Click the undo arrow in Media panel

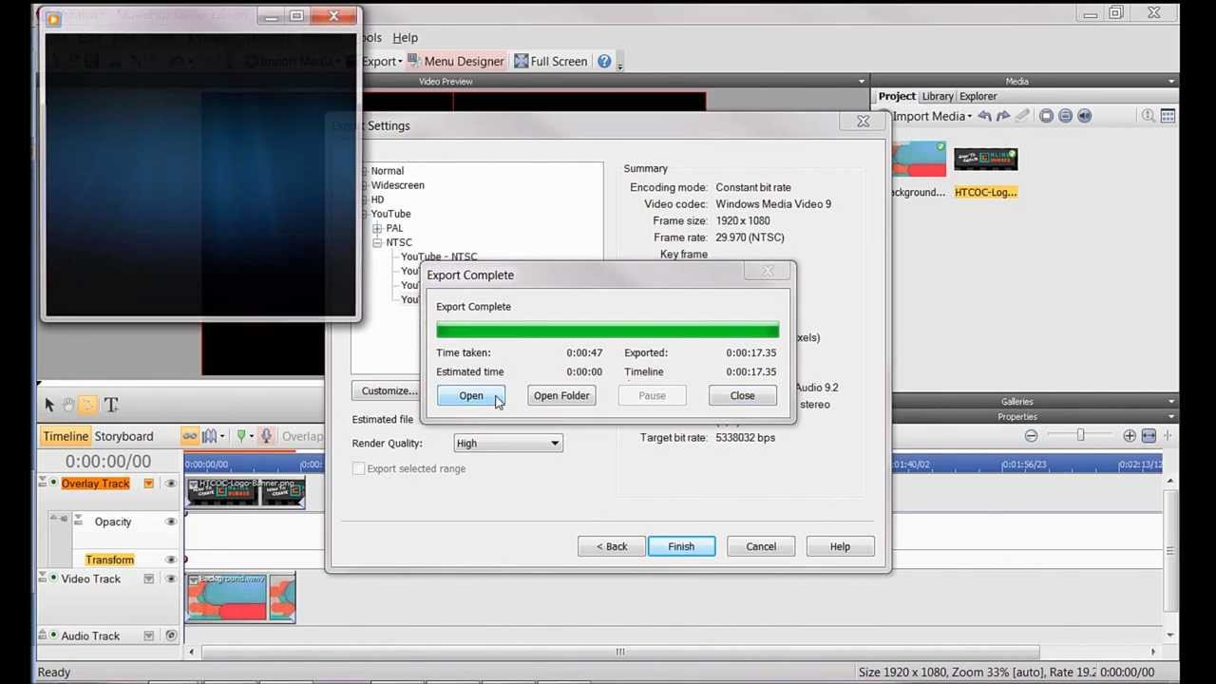pos(985,116)
